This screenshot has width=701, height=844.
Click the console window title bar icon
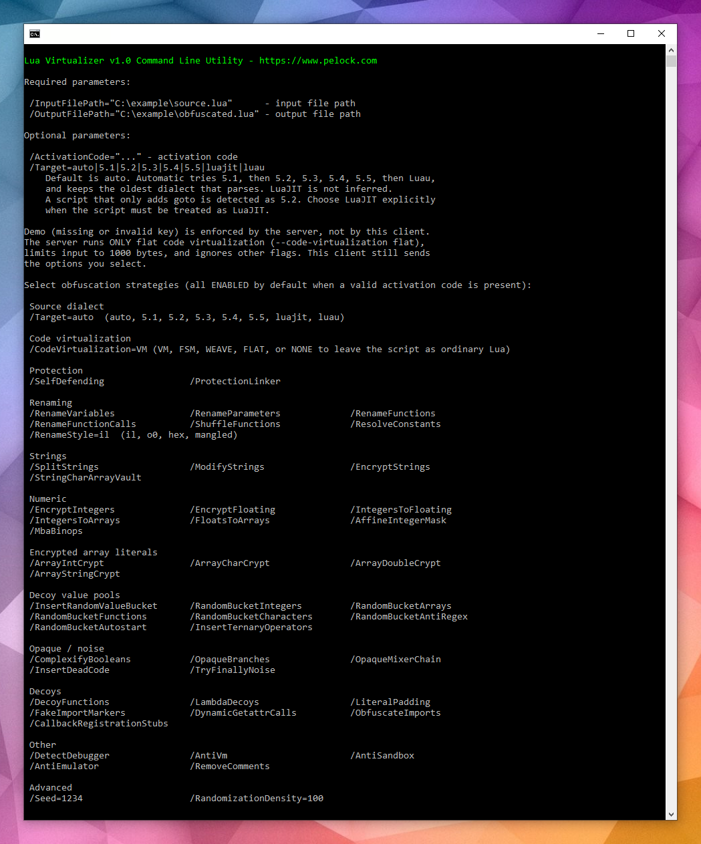(x=35, y=33)
